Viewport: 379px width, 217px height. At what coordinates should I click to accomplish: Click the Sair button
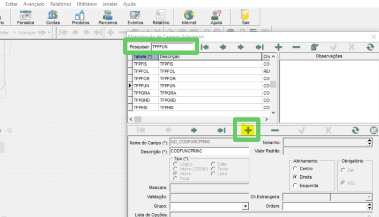pos(245,17)
